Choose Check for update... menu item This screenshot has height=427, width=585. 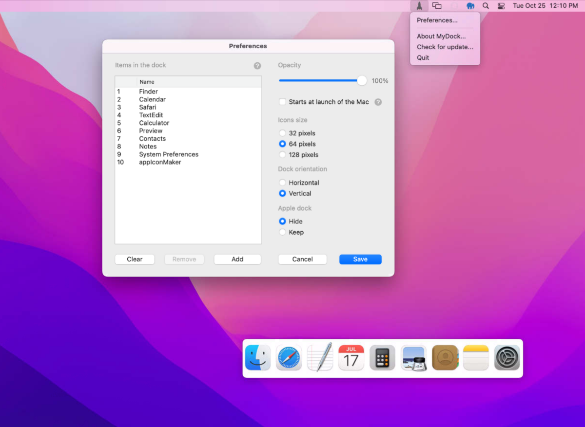tap(445, 47)
